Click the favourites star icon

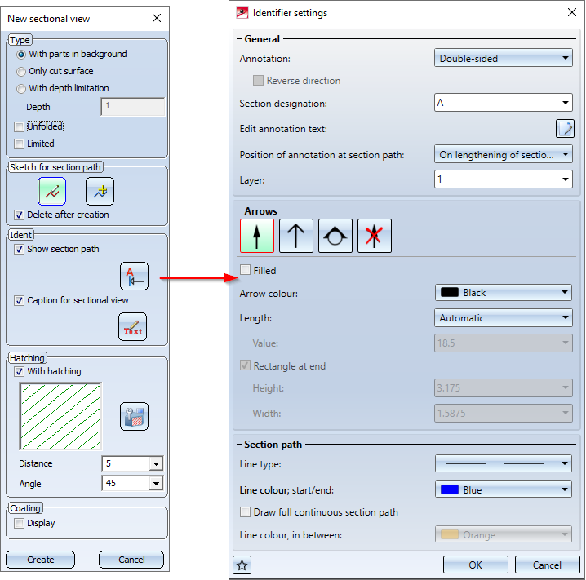(x=242, y=565)
